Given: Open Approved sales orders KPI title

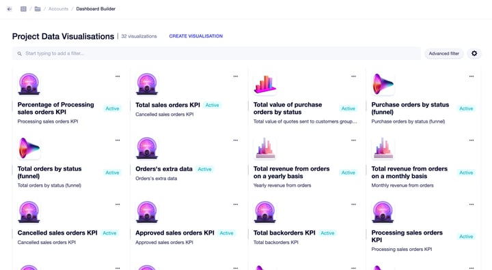Looking at the screenshot, I should tap(175, 232).
